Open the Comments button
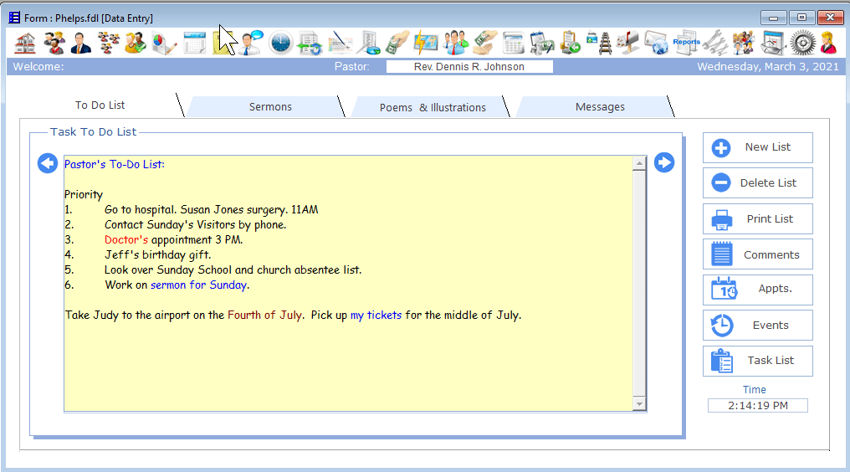 point(758,254)
